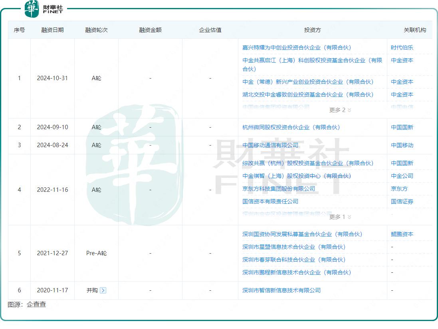Image resolution: width=438 pixels, height=329 pixels.
Task: Click the 并购 round label
Action: (x=92, y=290)
